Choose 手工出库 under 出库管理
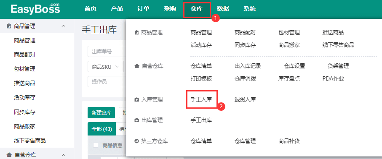382x159 pixels. pos(201,120)
